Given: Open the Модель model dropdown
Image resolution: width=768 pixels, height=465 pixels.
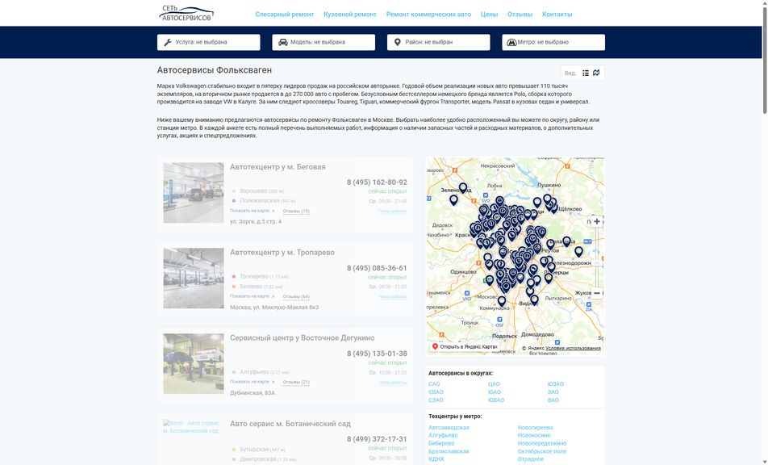Looking at the screenshot, I should click(x=323, y=42).
